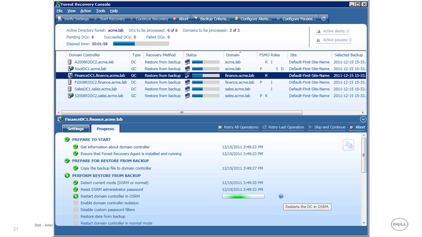
Task: Click the vertical scrollbar of progress pane
Action: [x=364, y=155]
